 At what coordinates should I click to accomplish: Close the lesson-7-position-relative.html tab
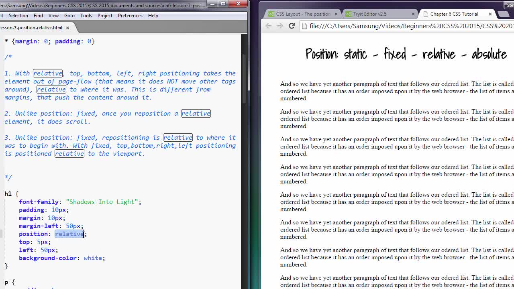click(x=67, y=28)
